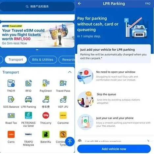Select the Rewards category tab
This screenshot has width=154, height=154.
click(67, 60)
